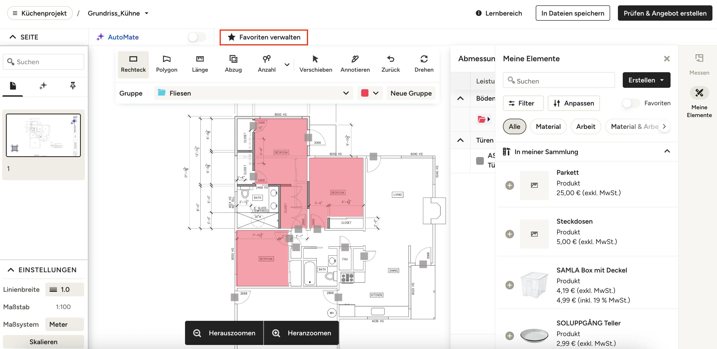Click the Anpassen button

click(574, 103)
